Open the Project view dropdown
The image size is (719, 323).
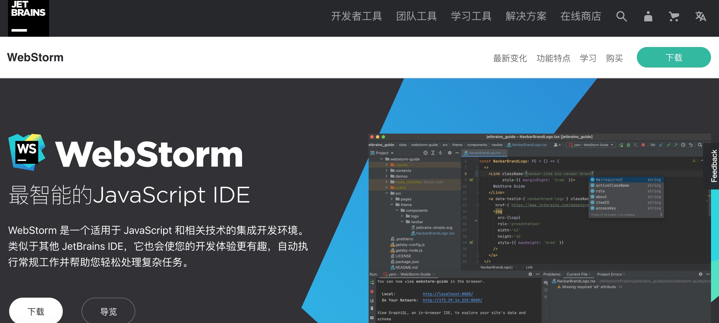382,153
